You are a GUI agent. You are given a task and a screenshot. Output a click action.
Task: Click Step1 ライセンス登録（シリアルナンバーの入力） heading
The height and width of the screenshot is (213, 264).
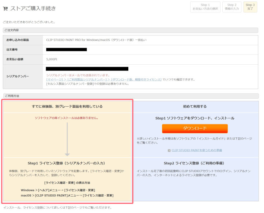click(x=67, y=163)
